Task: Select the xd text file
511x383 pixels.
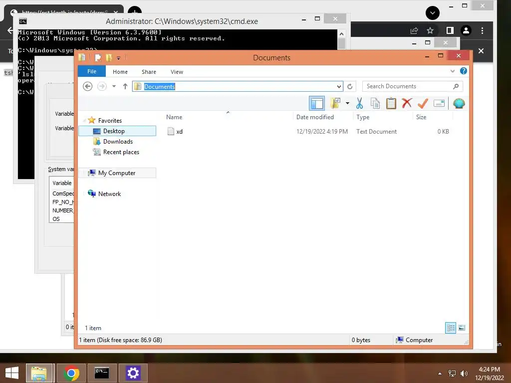Action: pyautogui.click(x=179, y=132)
